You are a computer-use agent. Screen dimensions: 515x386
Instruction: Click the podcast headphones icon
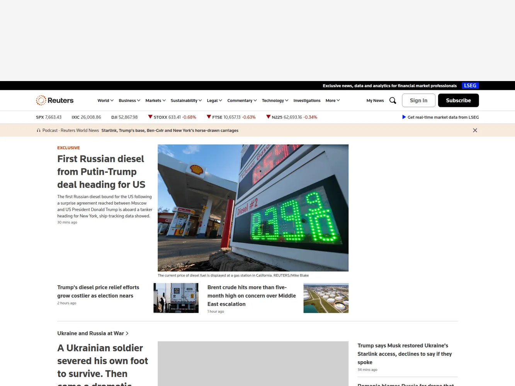(x=39, y=130)
